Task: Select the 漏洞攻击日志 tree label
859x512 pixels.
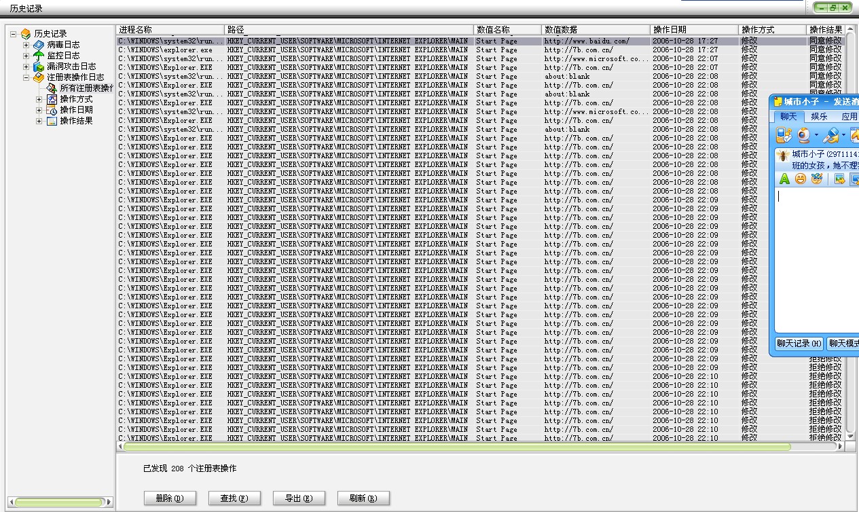Action: tap(71, 67)
